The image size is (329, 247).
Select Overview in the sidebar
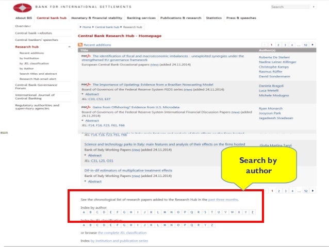[x=23, y=26]
